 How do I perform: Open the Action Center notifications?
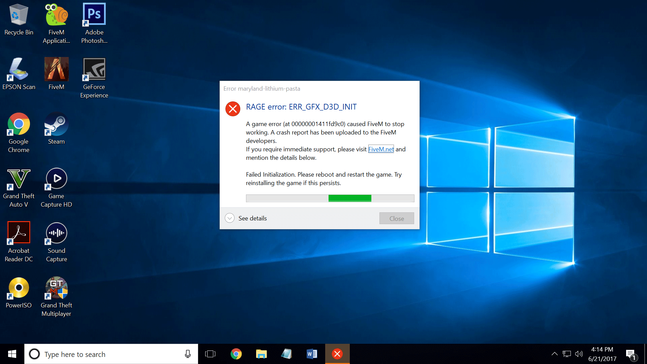tap(631, 355)
